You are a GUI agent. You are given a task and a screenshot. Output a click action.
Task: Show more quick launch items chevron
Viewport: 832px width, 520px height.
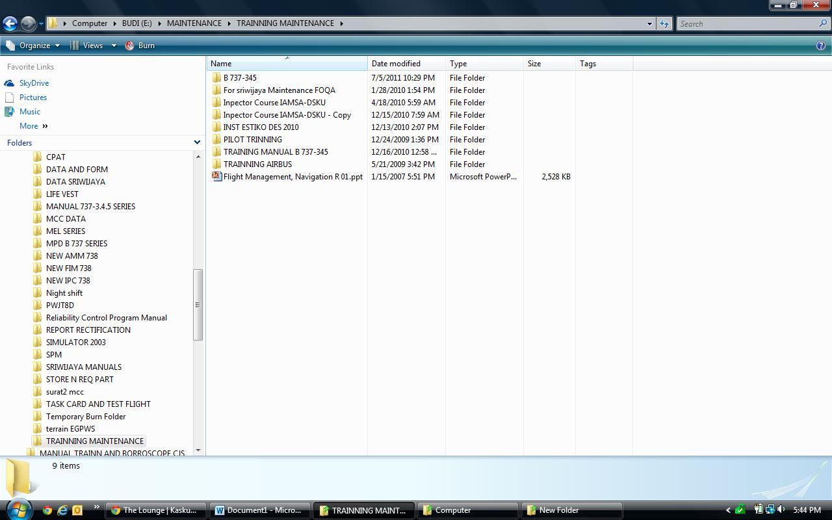coord(96,507)
